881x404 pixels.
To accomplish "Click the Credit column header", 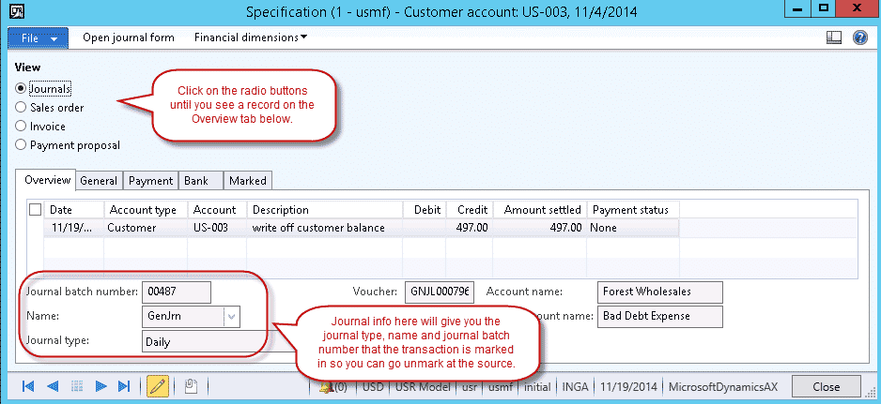I will click(x=470, y=210).
